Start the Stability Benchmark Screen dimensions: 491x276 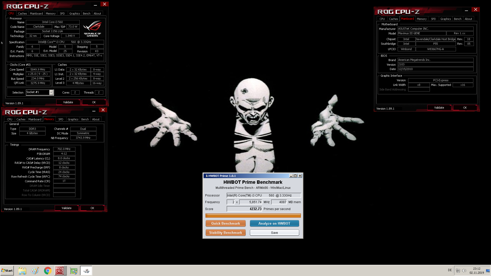(x=226, y=233)
